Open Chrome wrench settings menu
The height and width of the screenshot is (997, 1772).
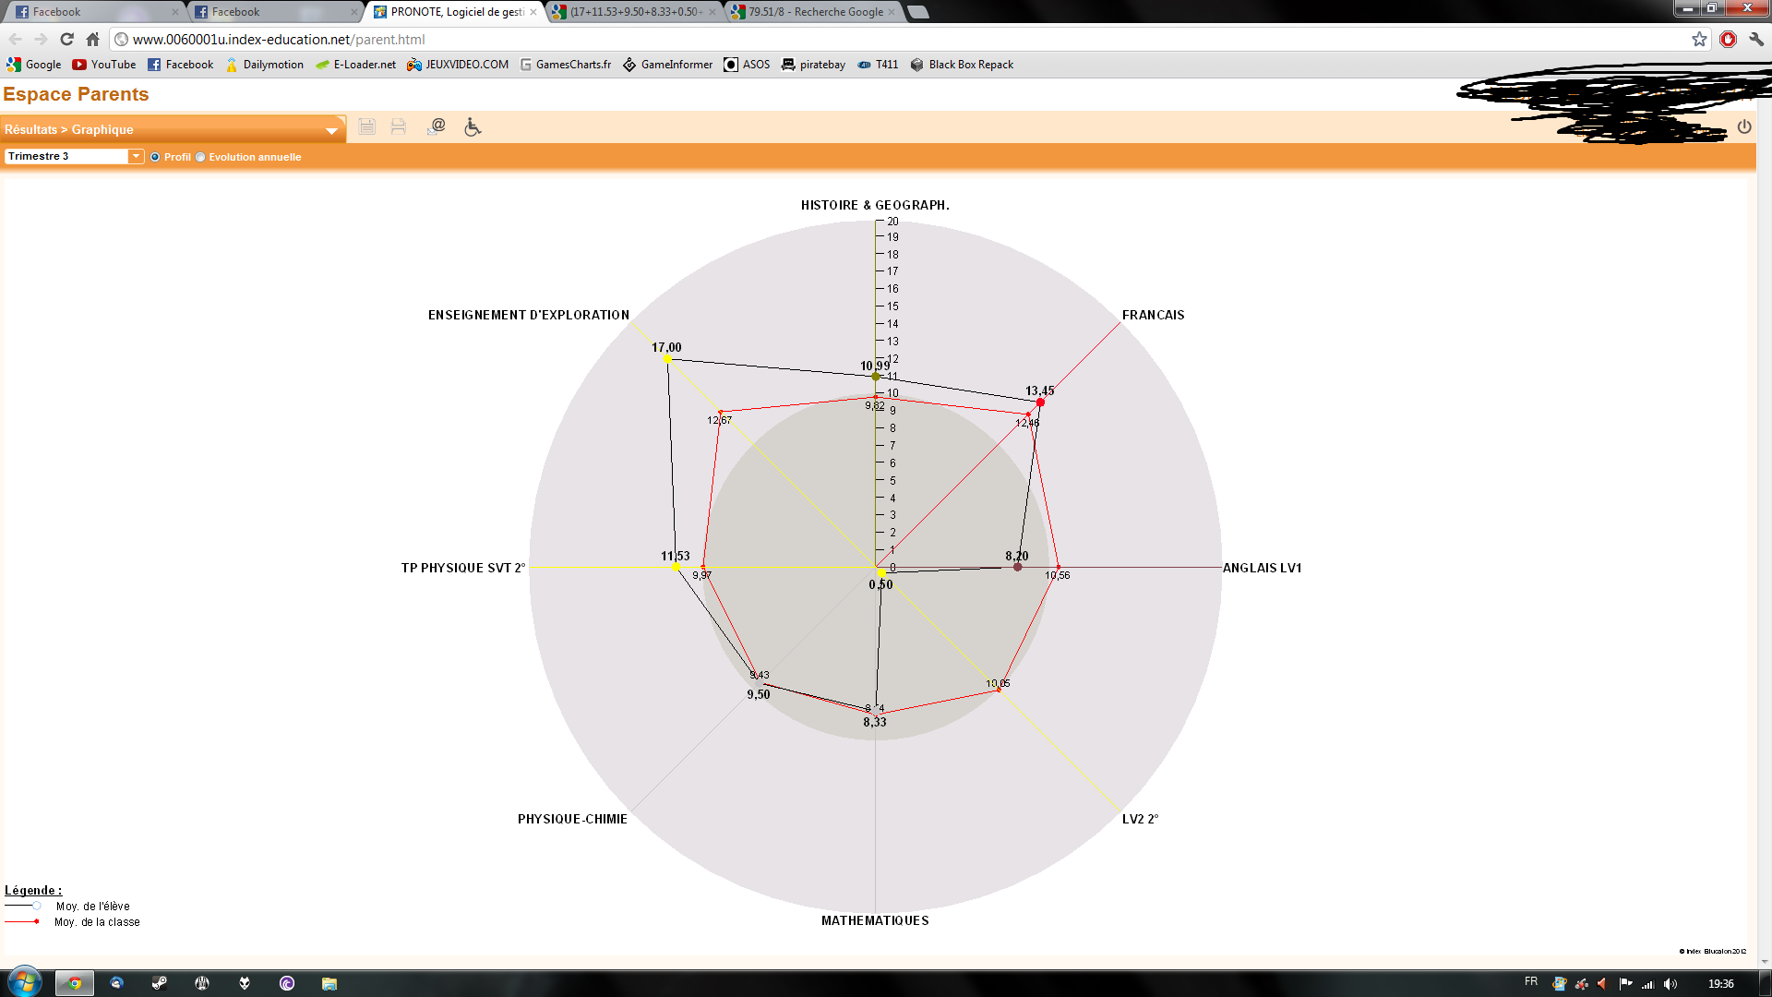pyautogui.click(x=1755, y=39)
